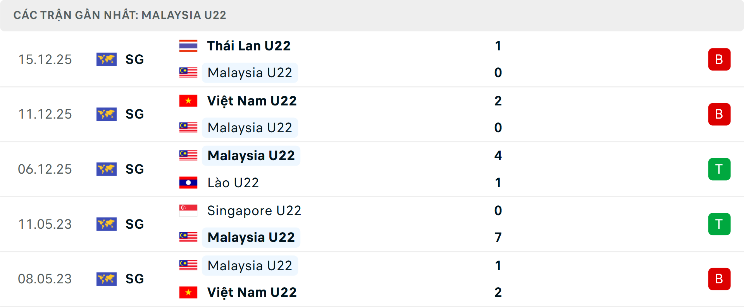Select the SG tournament icon for 15.12.25
Screen dimensions: 744x307
tap(107, 59)
